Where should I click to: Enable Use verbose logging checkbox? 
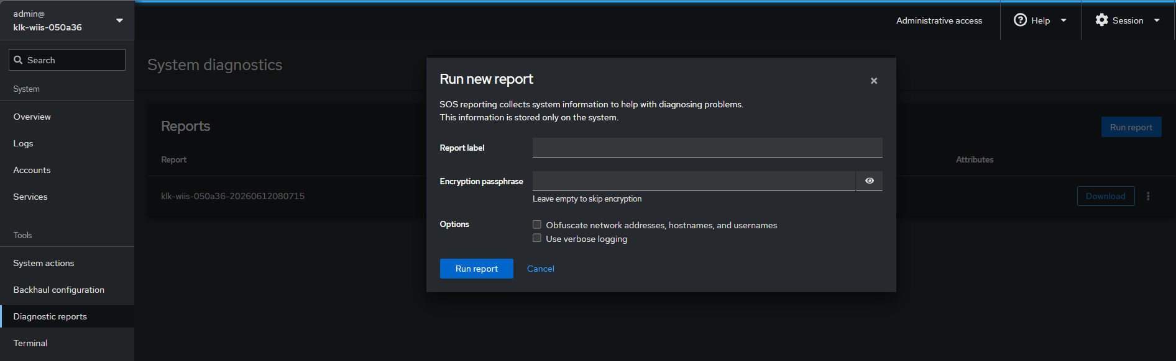(x=537, y=238)
